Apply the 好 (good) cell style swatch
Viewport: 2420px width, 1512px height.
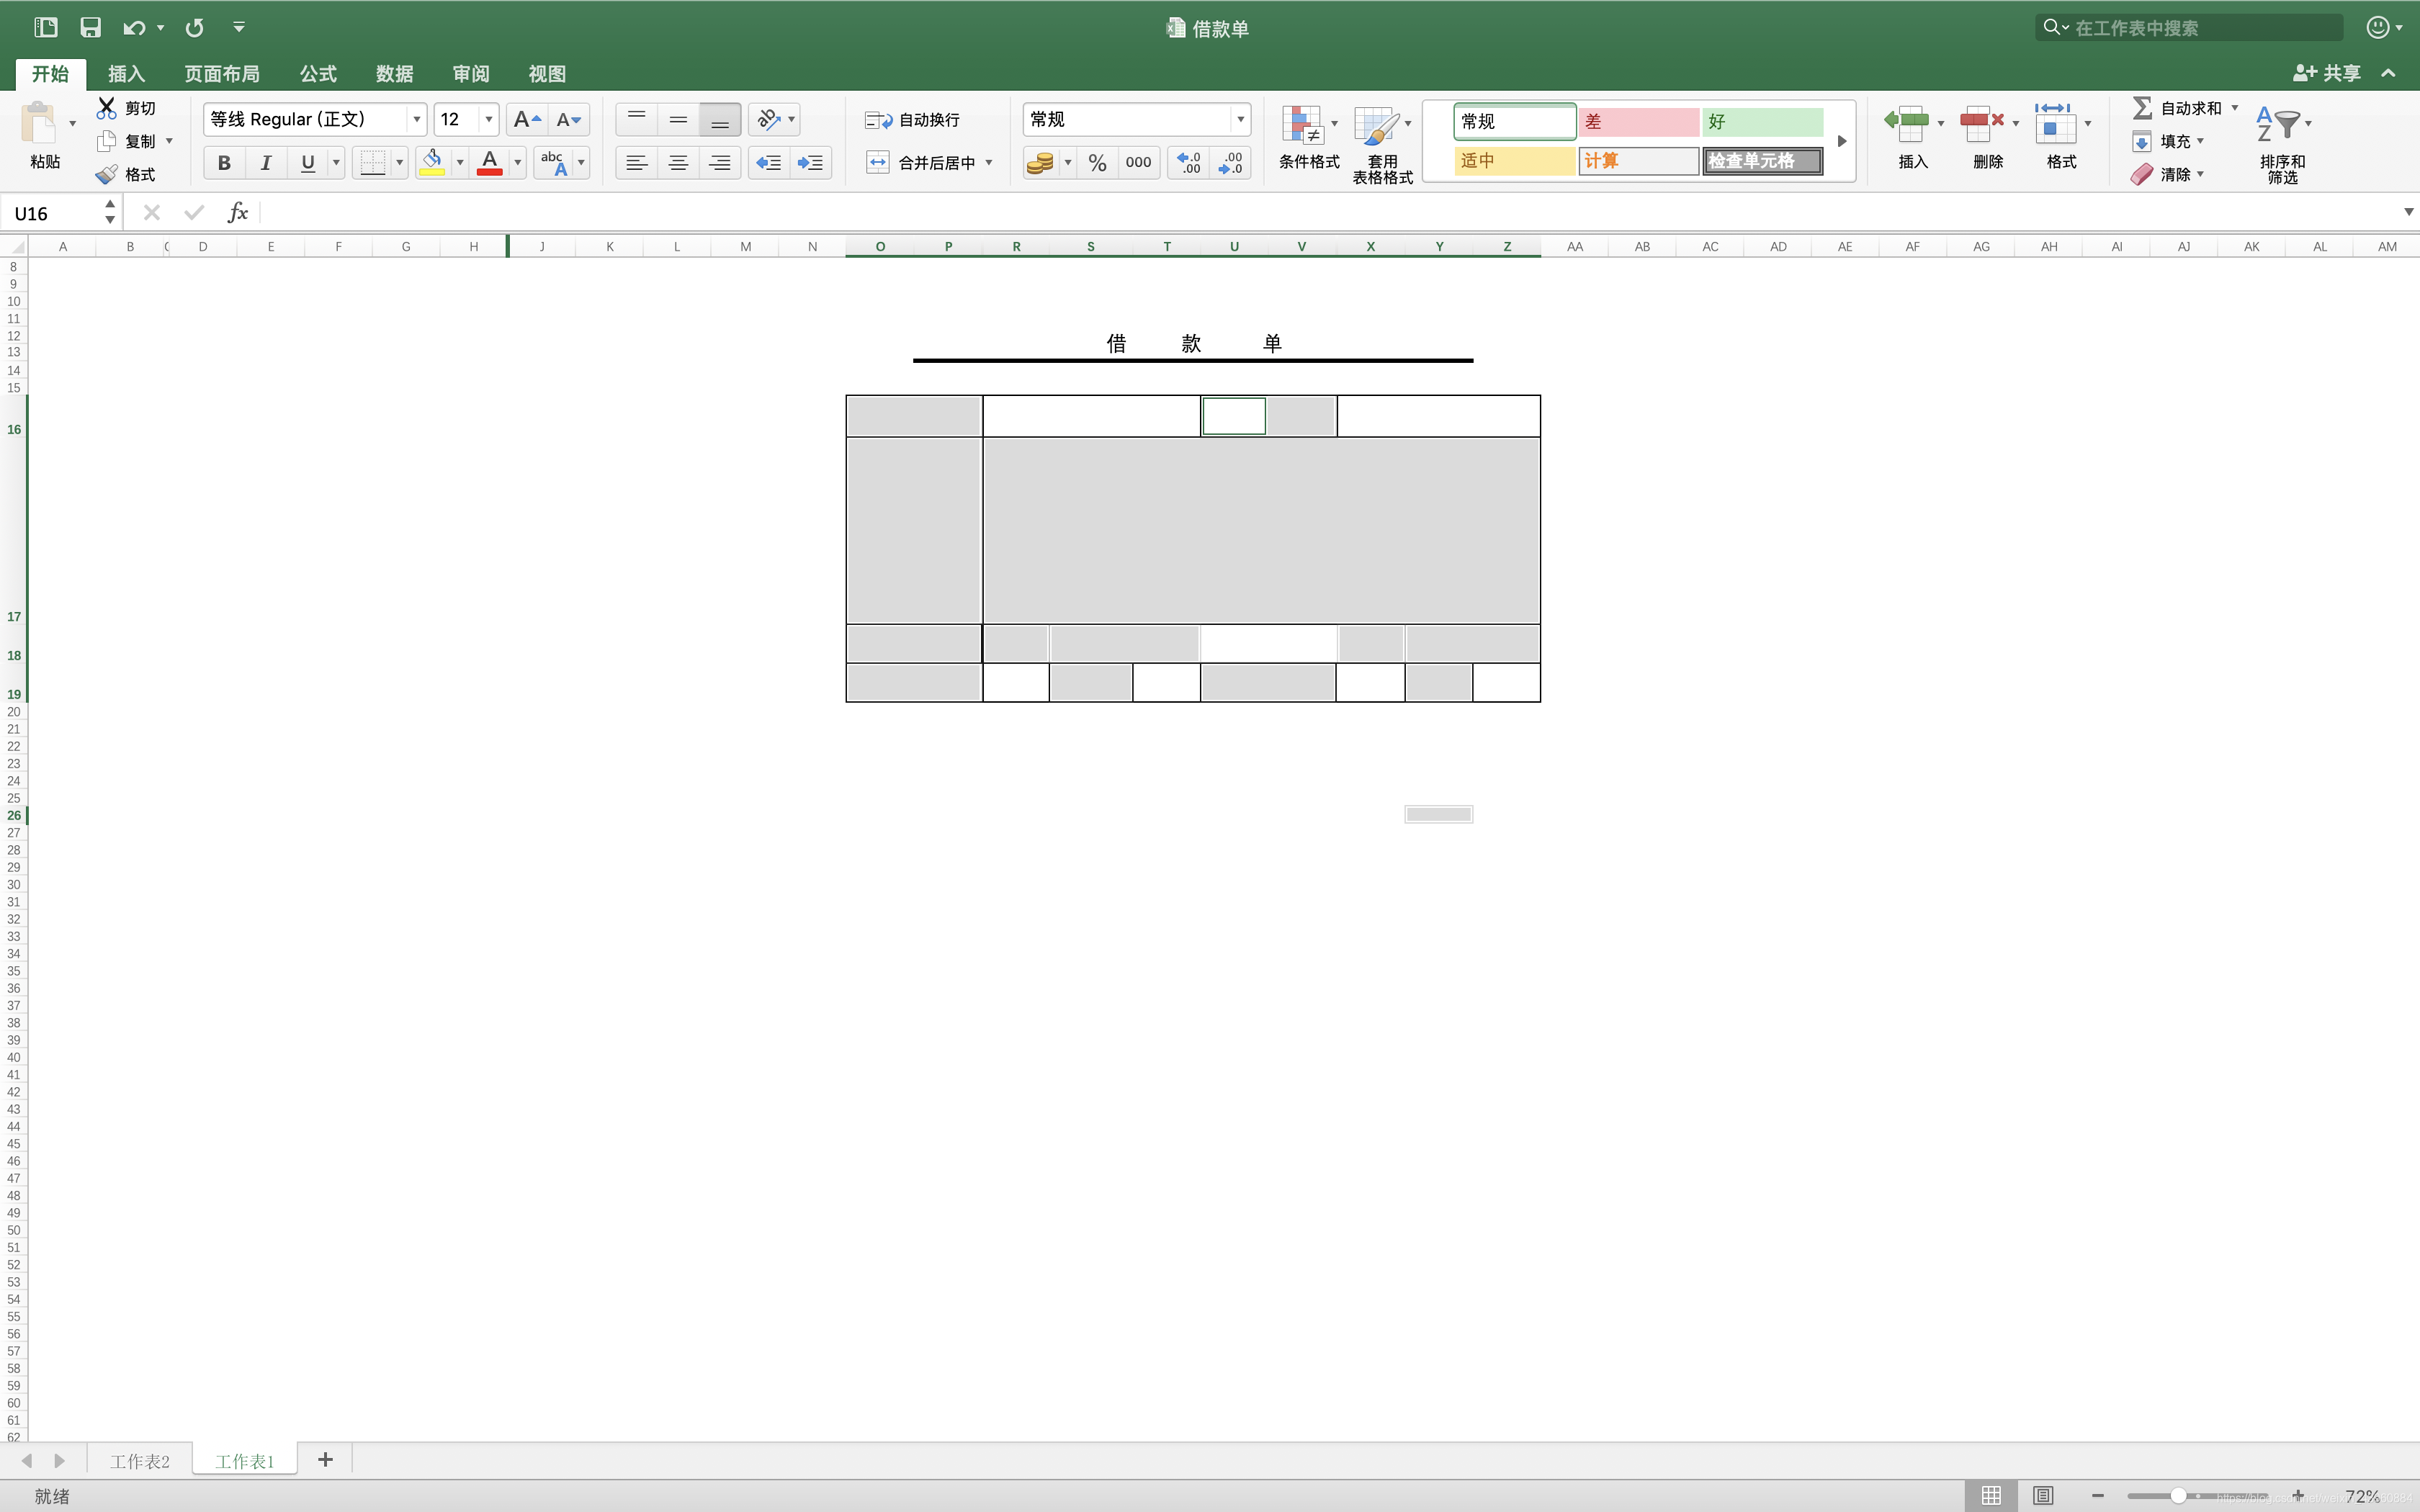[1762, 122]
